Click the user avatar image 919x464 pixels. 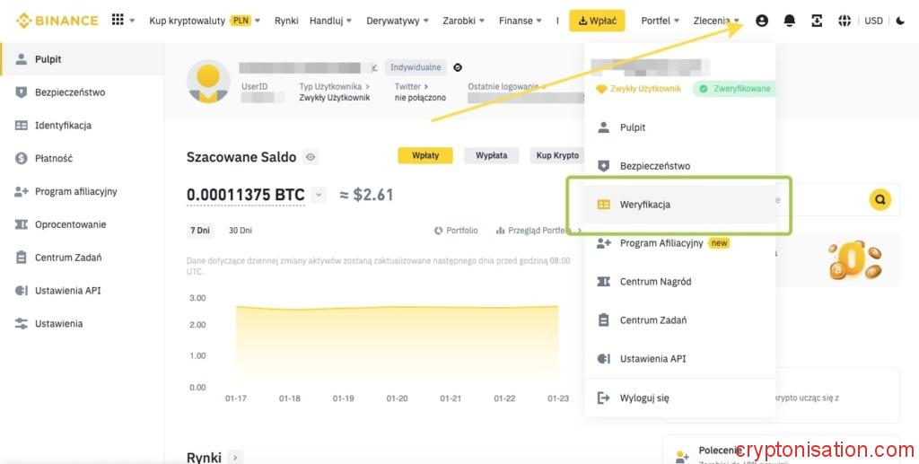coord(208,82)
